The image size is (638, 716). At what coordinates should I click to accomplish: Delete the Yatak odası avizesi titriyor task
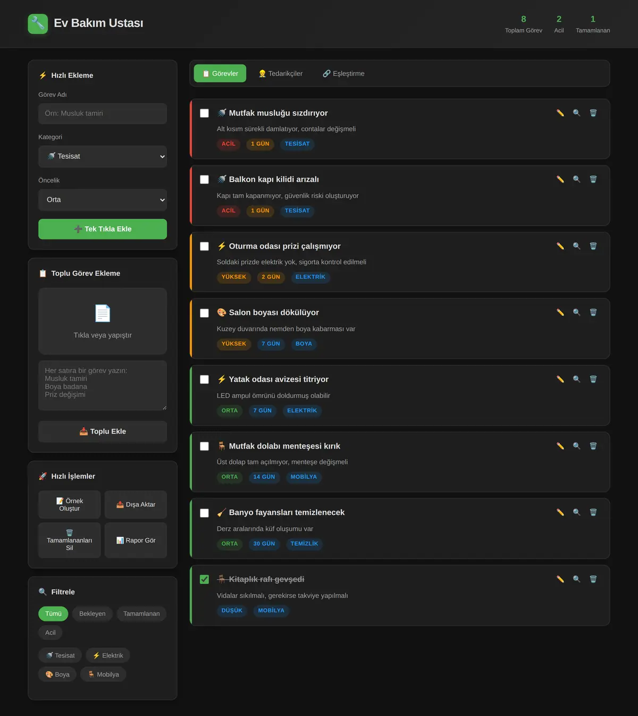[593, 379]
